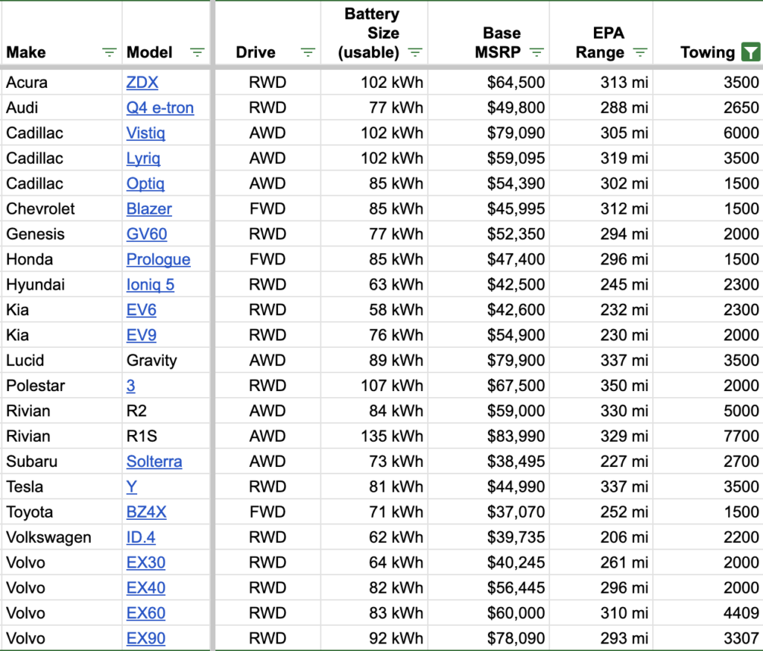
Task: Open the Tesla Y link
Action: (131, 486)
